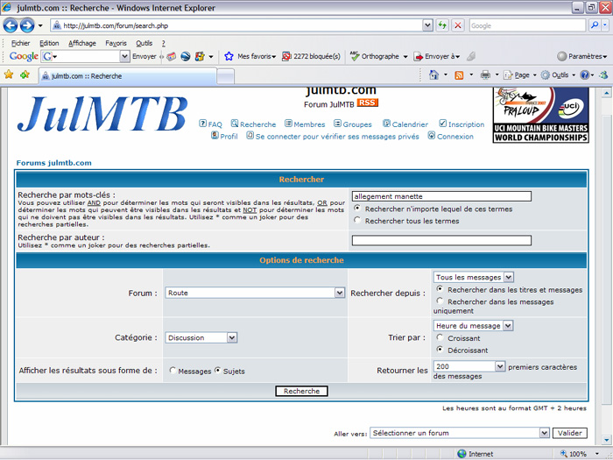Follow the Connexion link
This screenshot has width=613, height=460.
454,137
